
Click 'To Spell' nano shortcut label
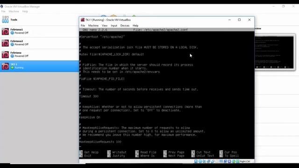coord(232,156)
